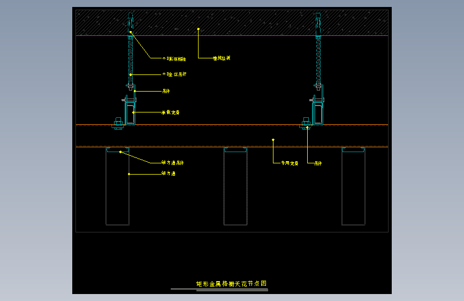Select the drawing title 矩形金属格栅天花节点图
Image resolution: width=464 pixels, height=301 pixels.
coord(231,284)
